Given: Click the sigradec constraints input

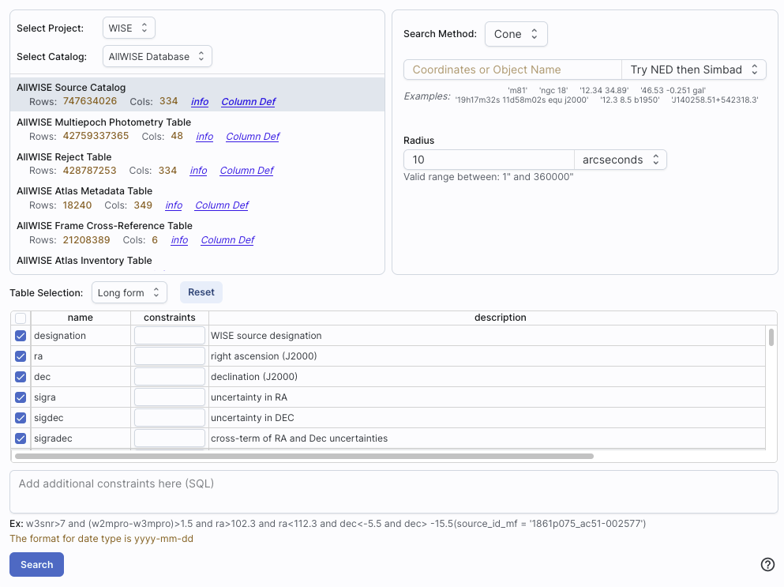Looking at the screenshot, I should click(x=170, y=438).
